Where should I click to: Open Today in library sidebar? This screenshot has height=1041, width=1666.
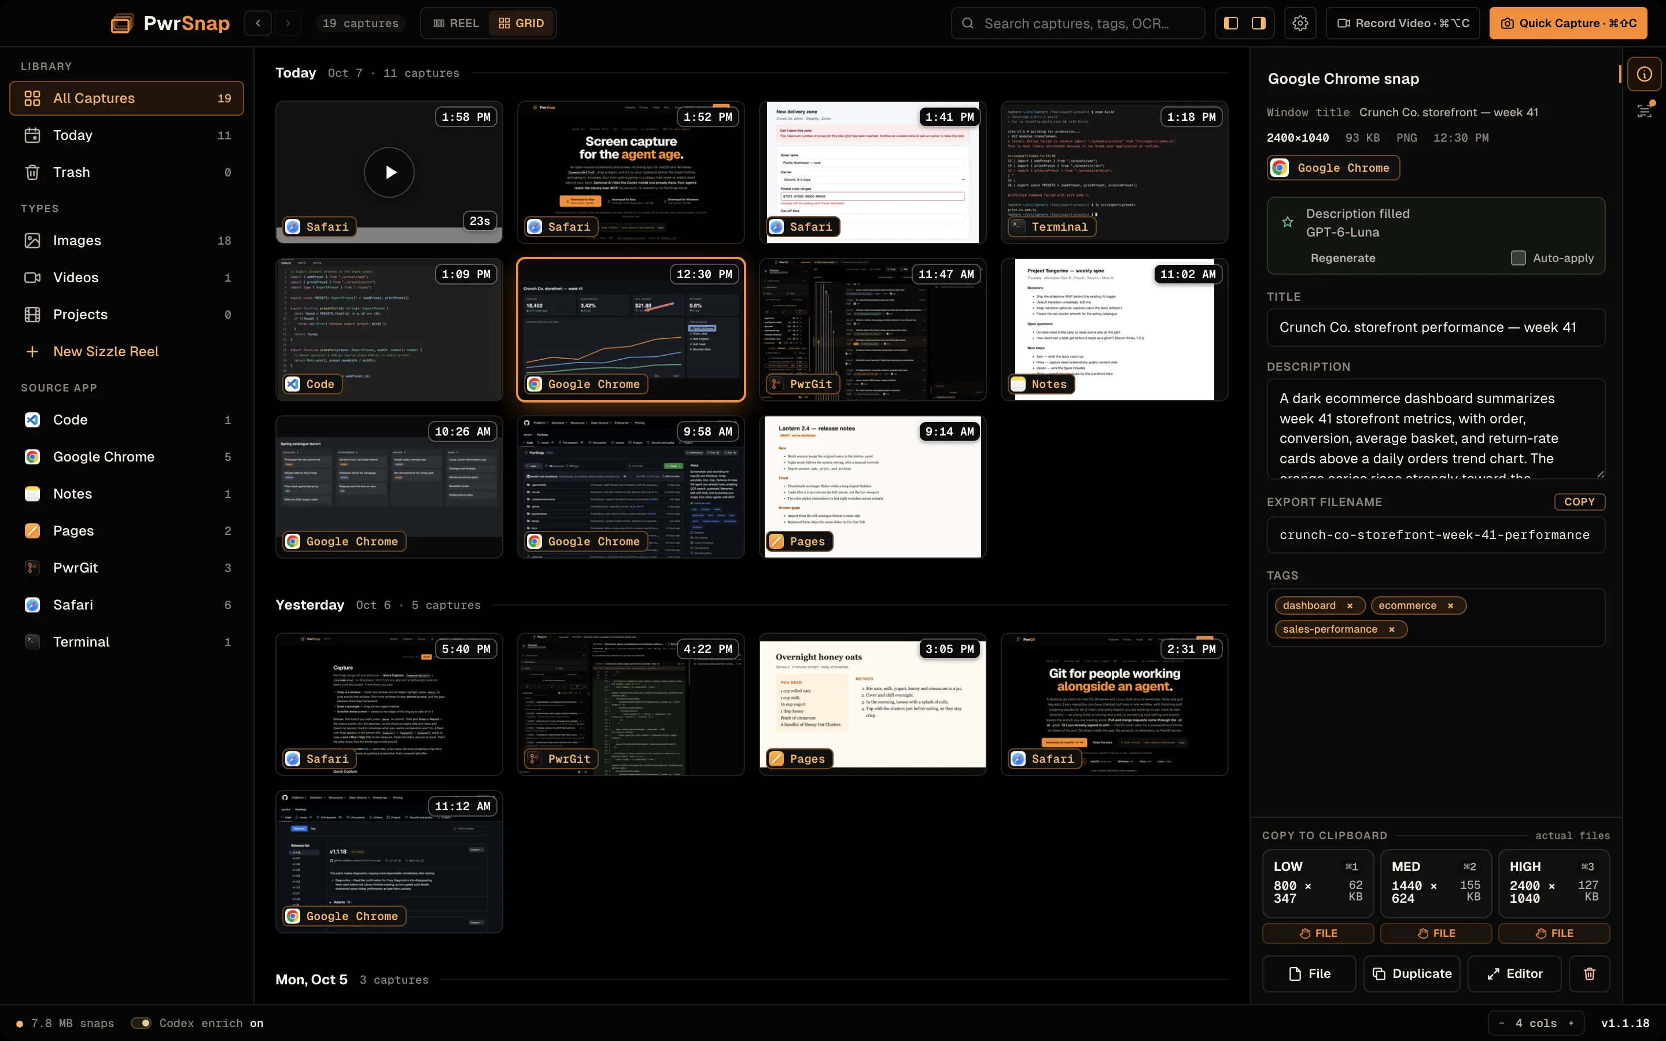(127, 136)
